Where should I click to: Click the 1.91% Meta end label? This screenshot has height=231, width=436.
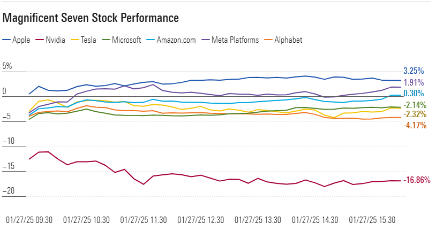tap(414, 83)
